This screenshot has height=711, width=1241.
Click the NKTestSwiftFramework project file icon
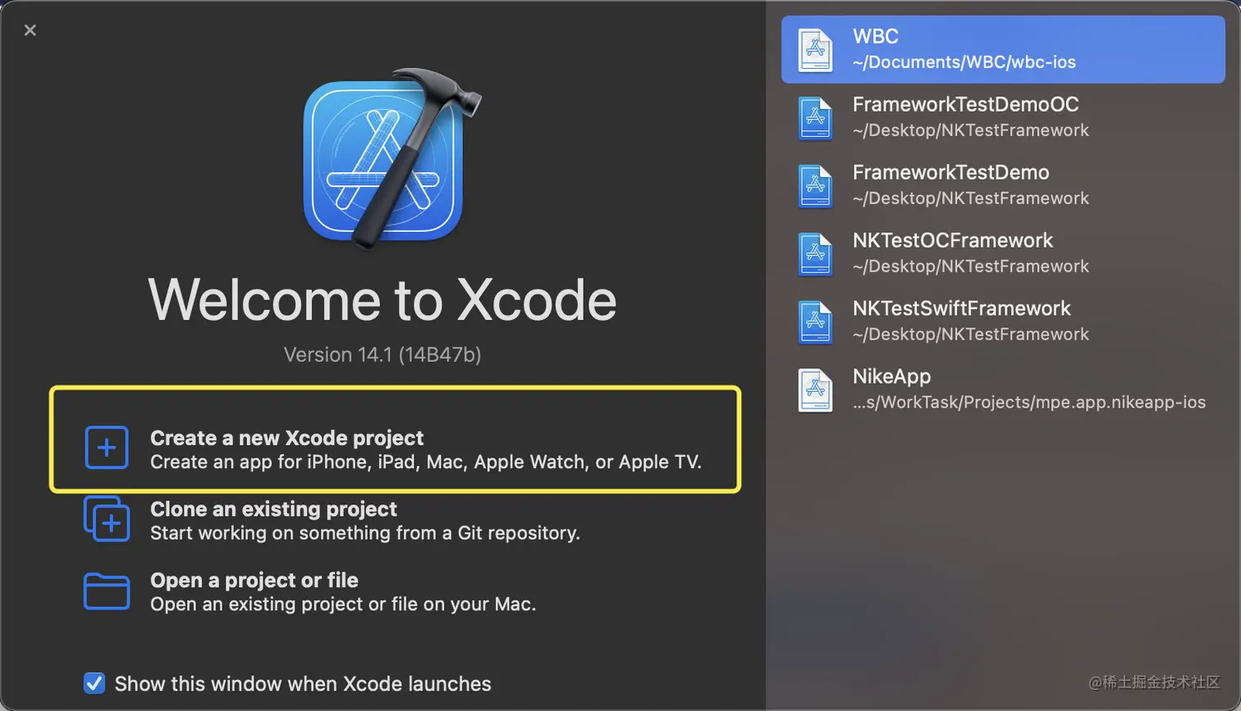(816, 321)
